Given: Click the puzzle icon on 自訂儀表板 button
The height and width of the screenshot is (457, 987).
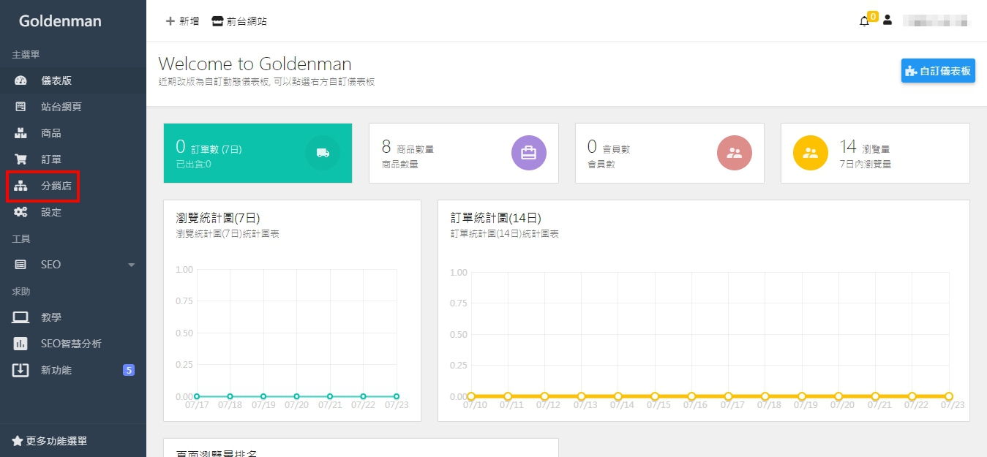Looking at the screenshot, I should point(911,71).
